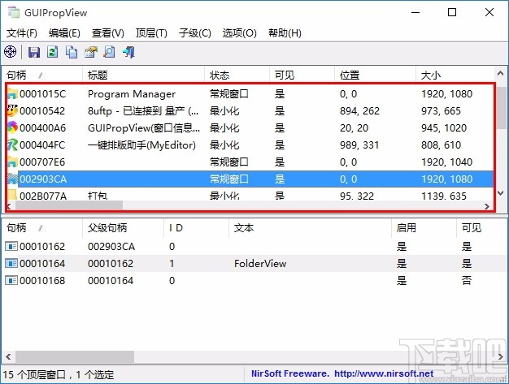Click the top list horizontal scrollbar thumb

pyautogui.click(x=69, y=205)
